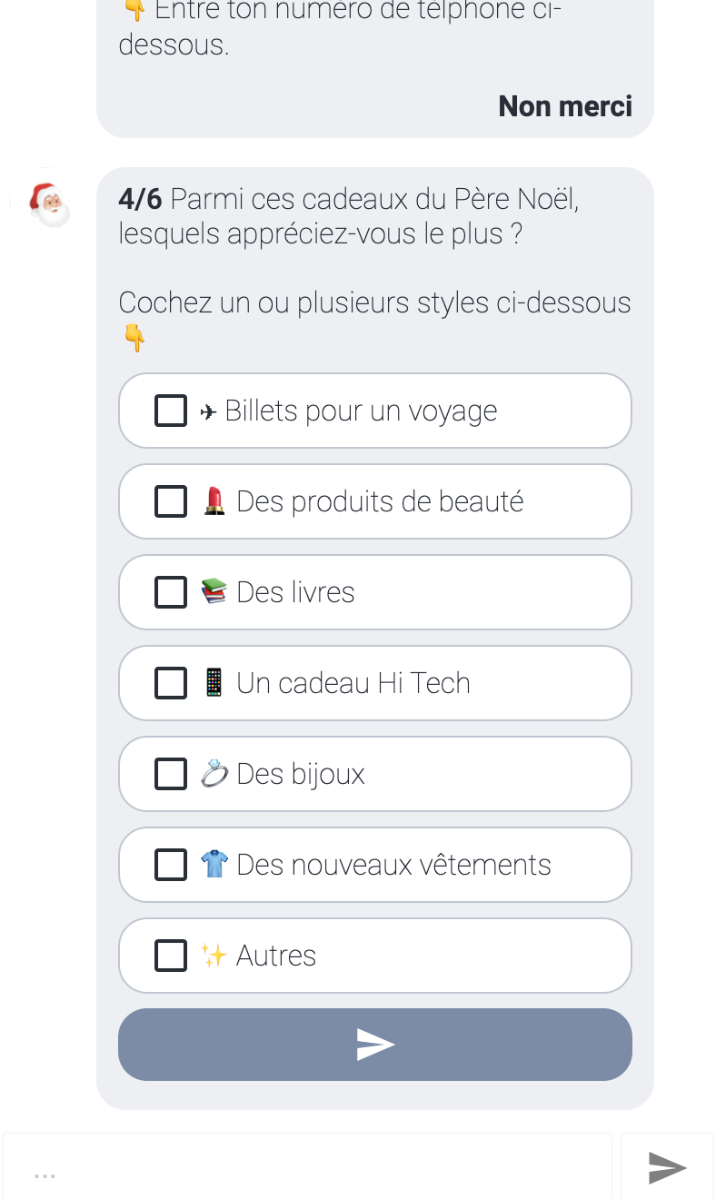The width and height of the screenshot is (716, 1199).
Task: Click the sparkles icon next to Autres
Action: 214,956
